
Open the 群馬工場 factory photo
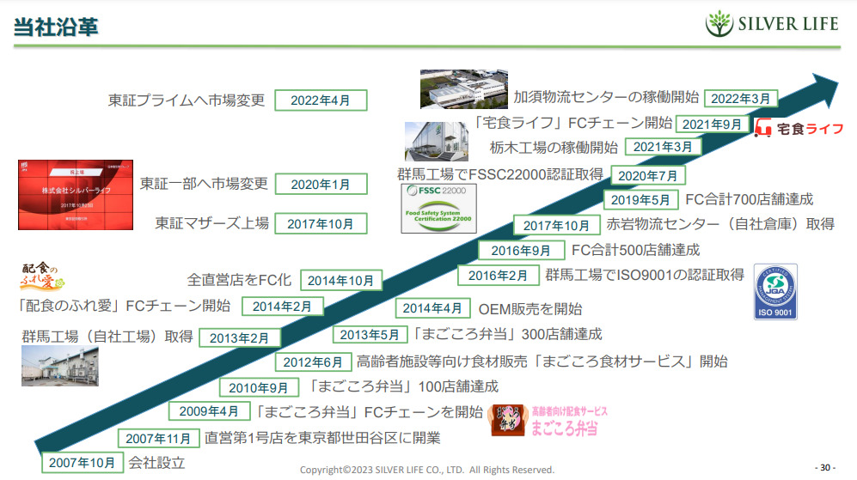pos(59,366)
